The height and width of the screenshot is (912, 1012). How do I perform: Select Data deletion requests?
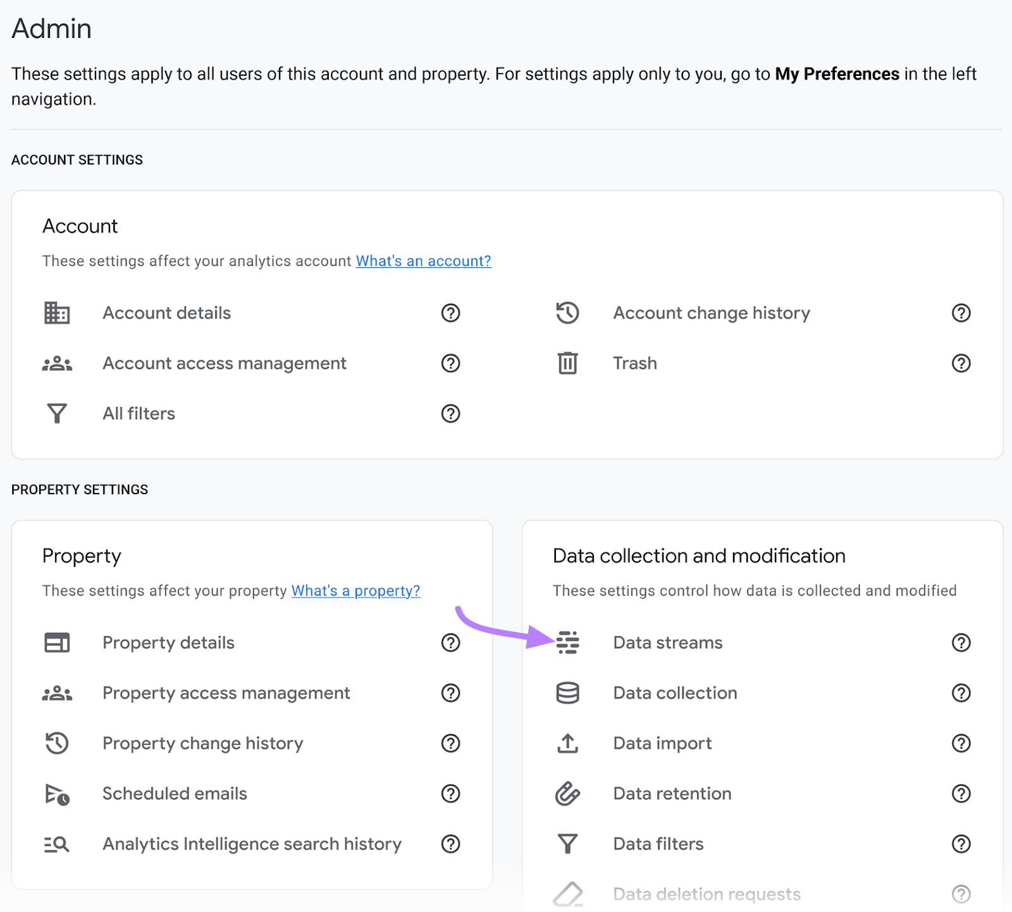click(x=706, y=894)
